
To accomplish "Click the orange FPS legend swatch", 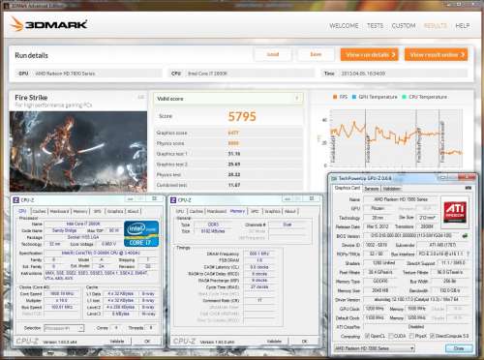I will (335, 97).
